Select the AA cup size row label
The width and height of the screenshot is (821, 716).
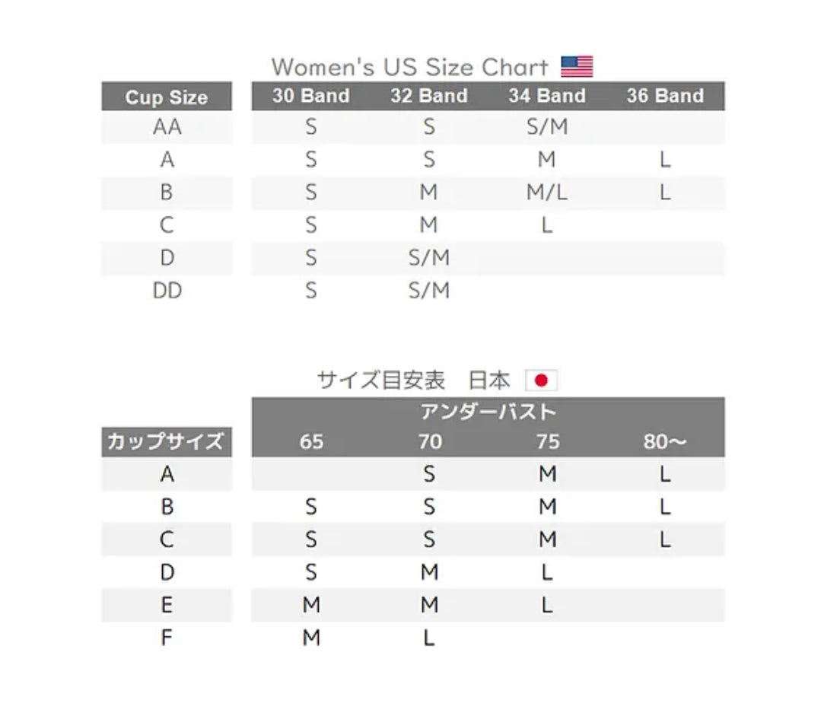pos(167,127)
